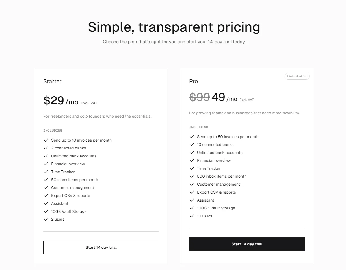
Task: Click checkmark next to Send up to 50 invoices
Action: [192, 137]
